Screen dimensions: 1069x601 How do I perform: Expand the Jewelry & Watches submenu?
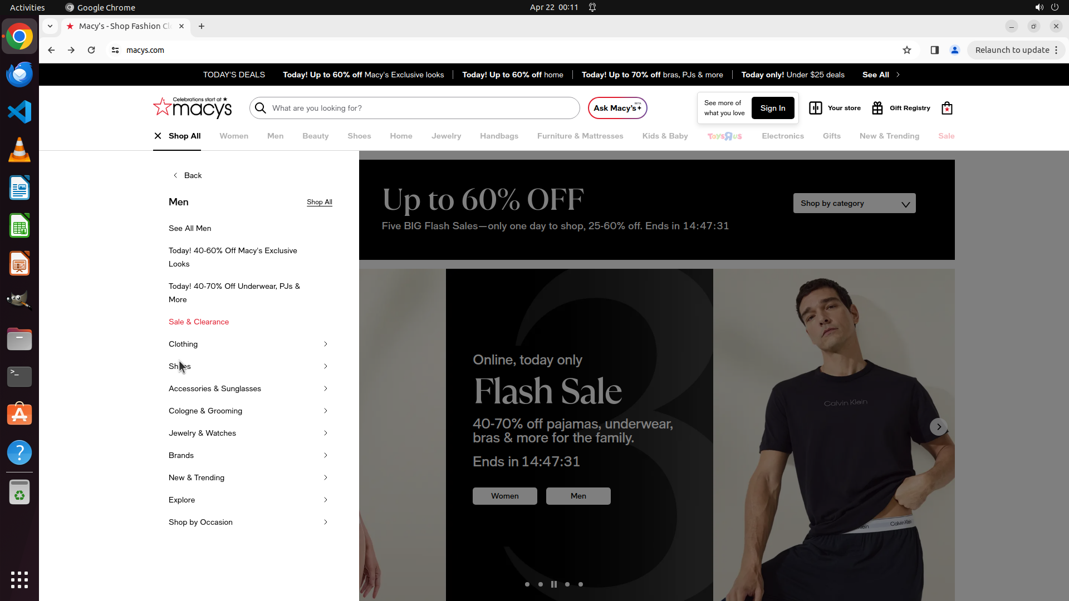(248, 433)
